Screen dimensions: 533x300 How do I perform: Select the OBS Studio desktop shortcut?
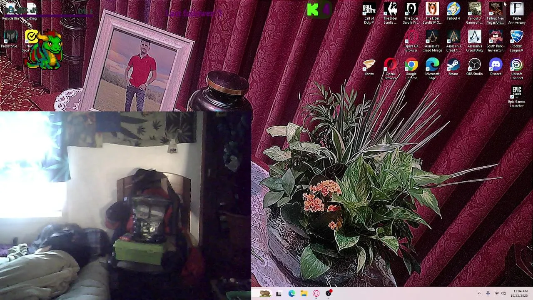(474, 67)
